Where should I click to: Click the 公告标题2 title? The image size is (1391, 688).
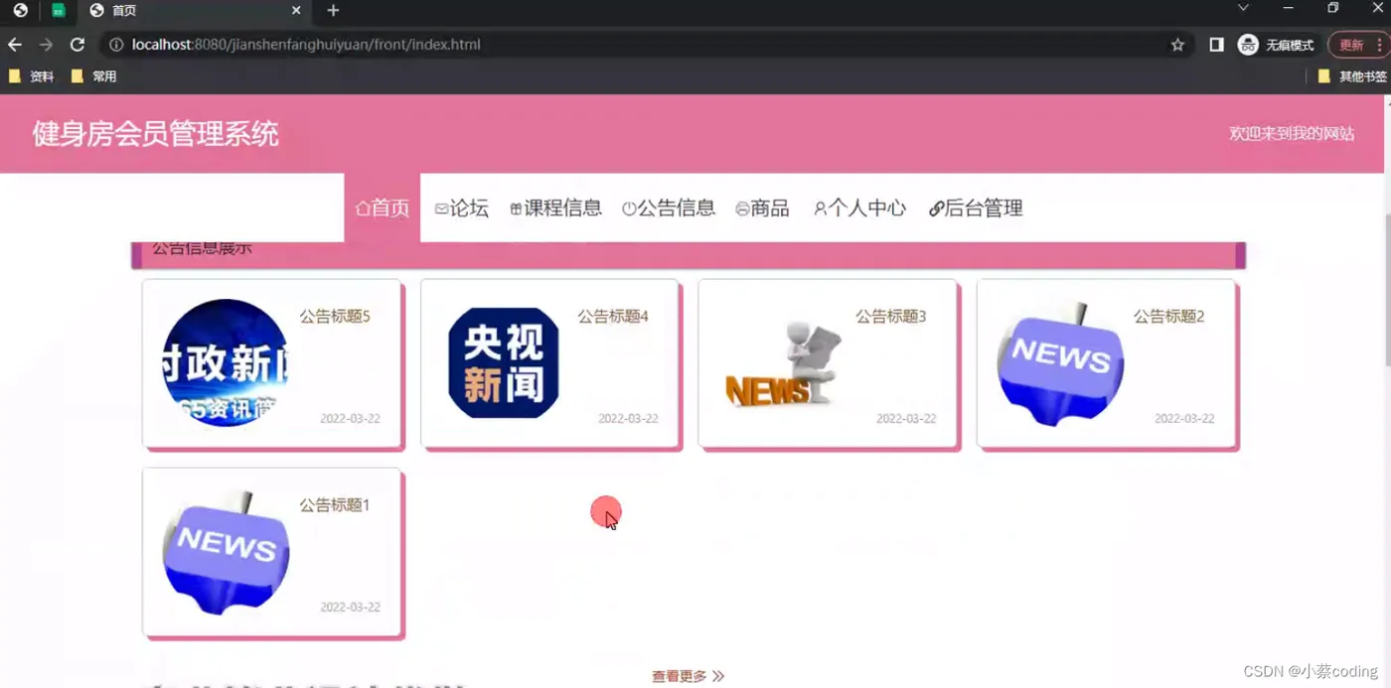coord(1169,317)
